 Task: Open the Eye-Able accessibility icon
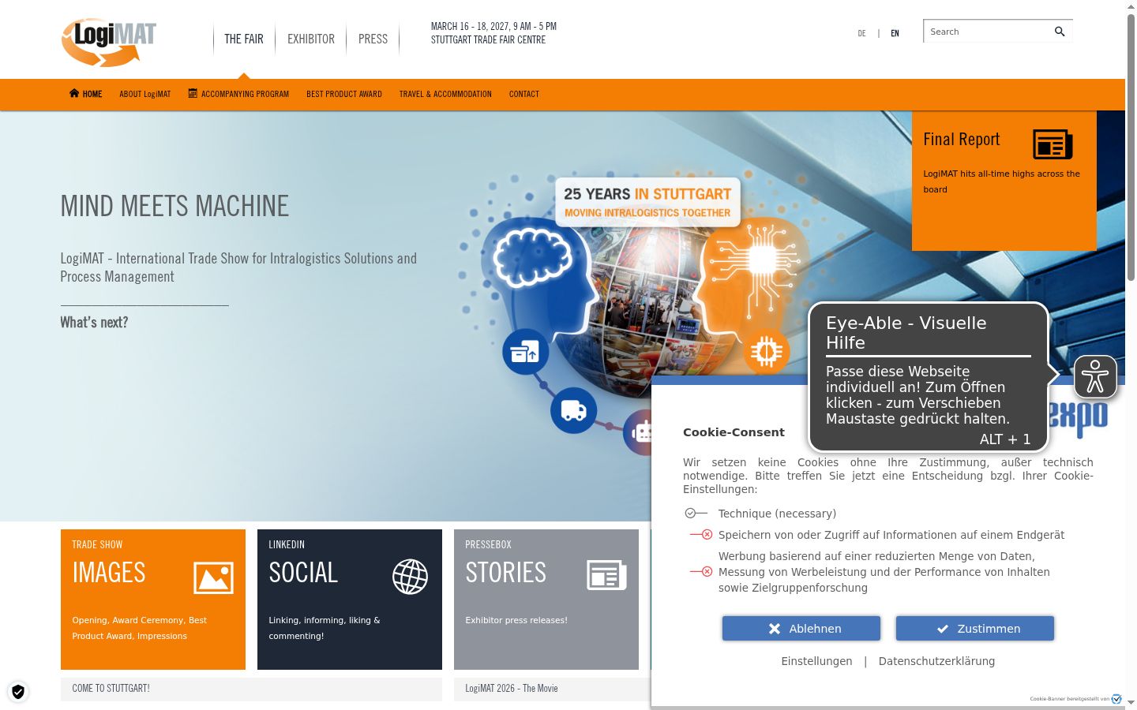coord(1095,376)
